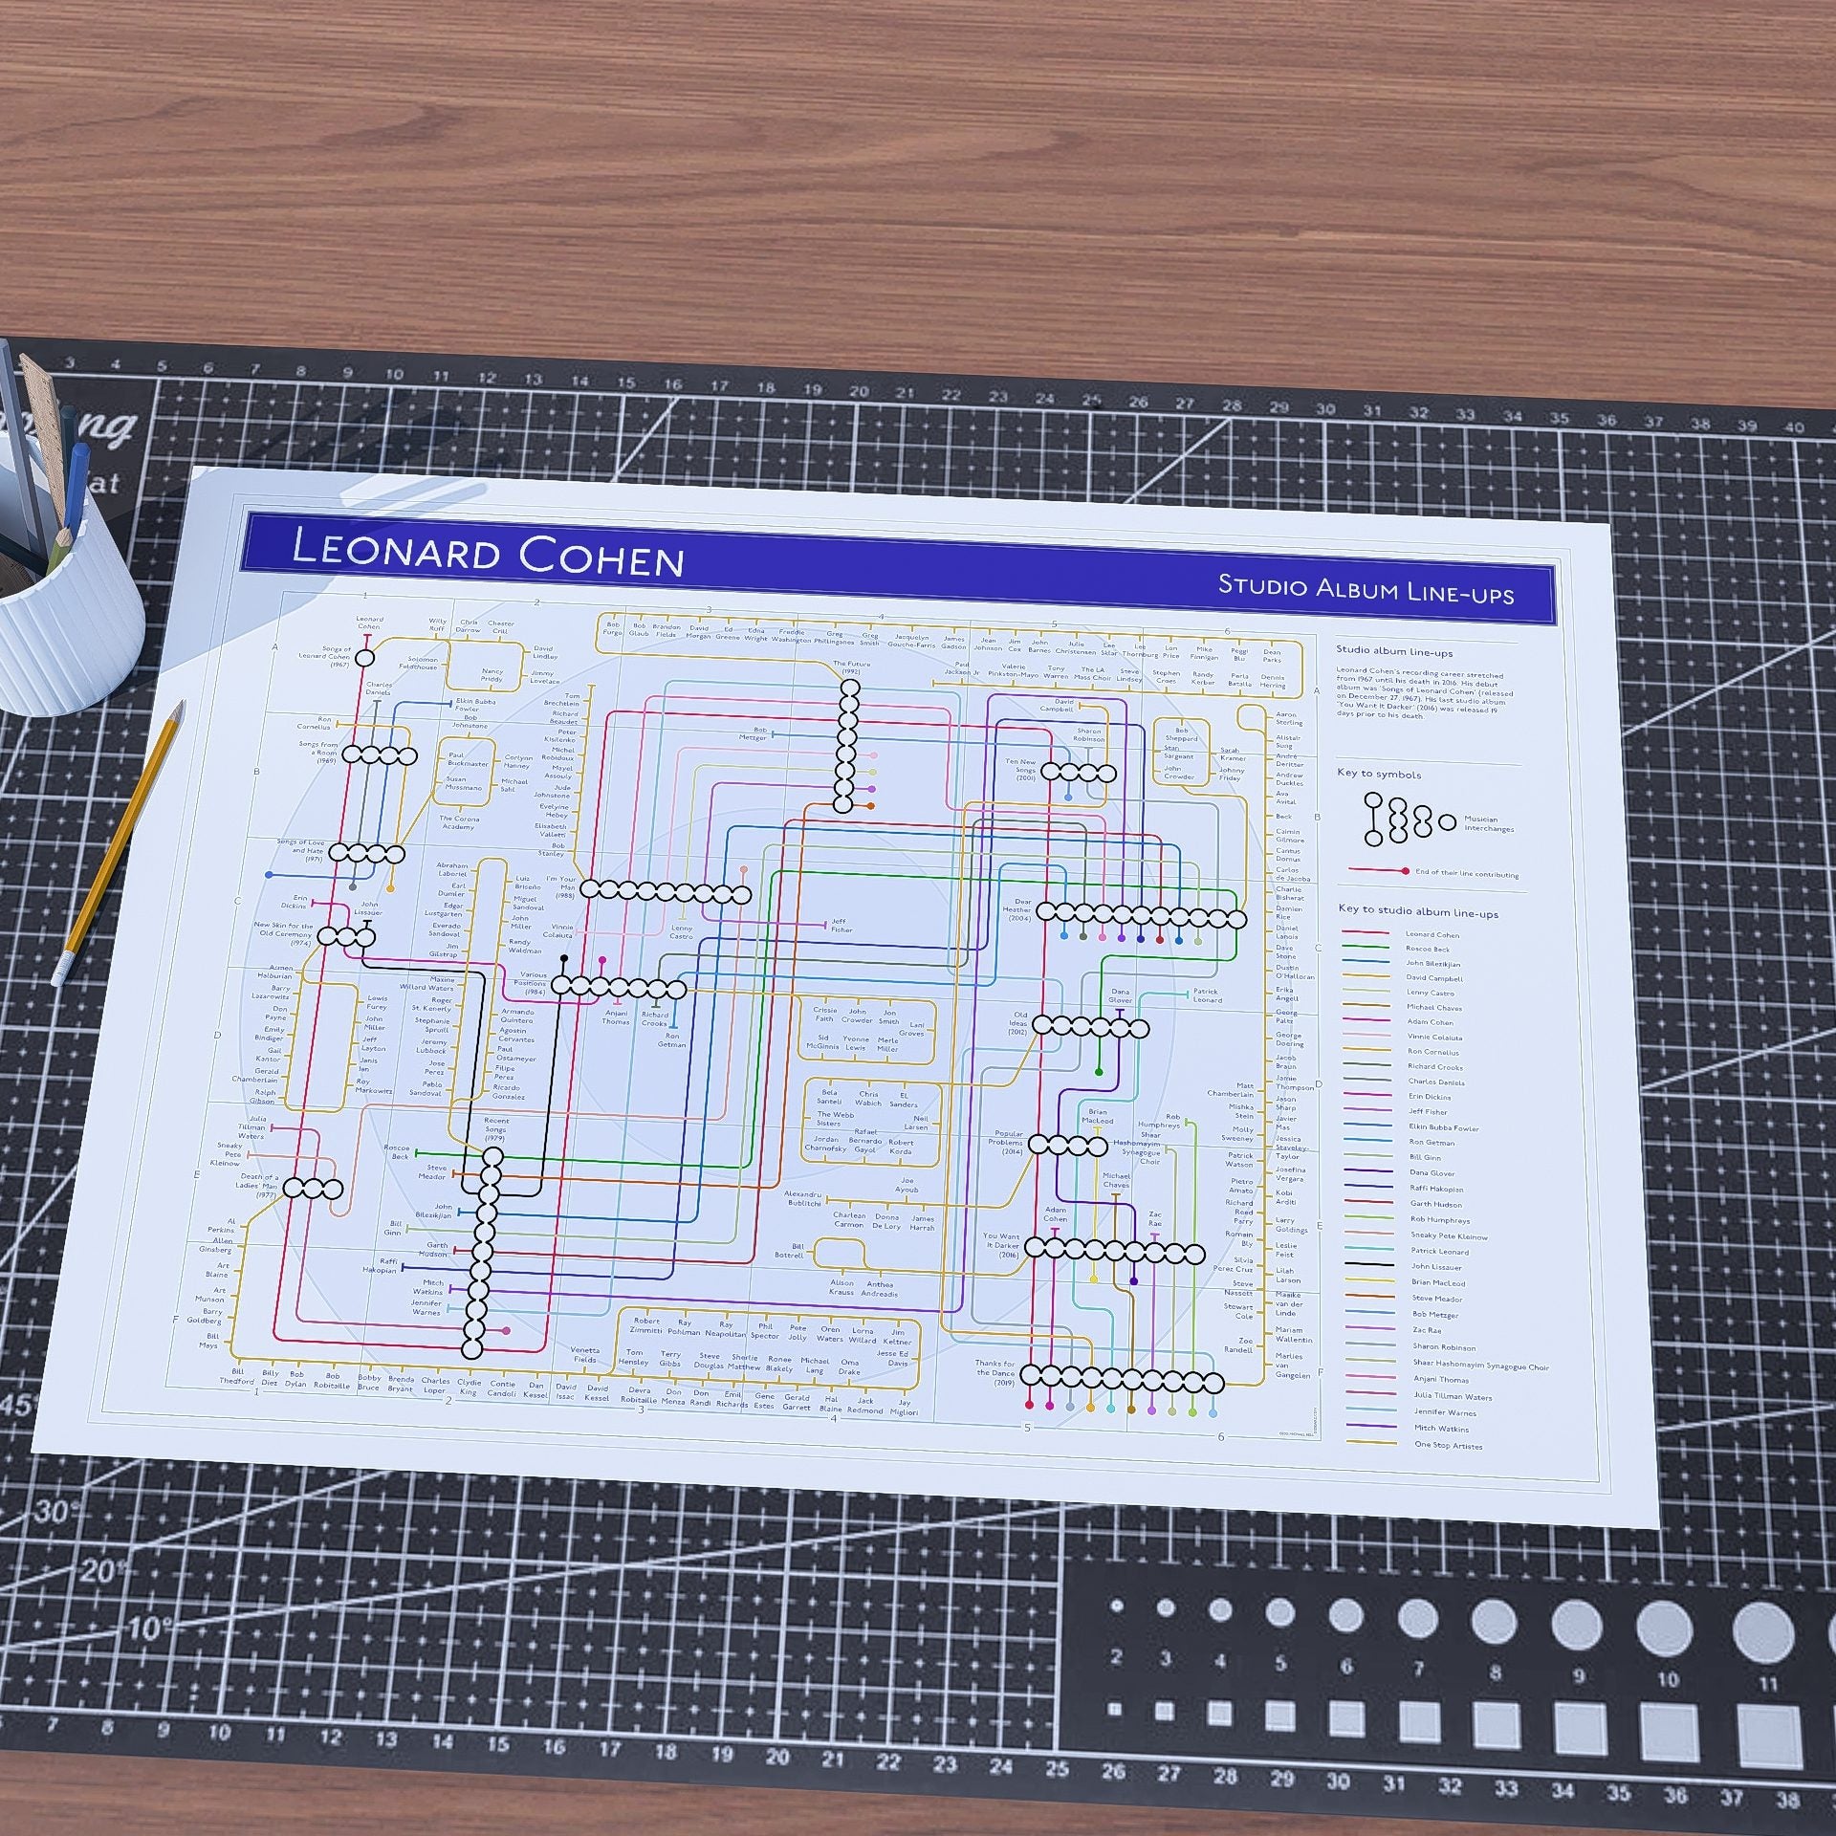Screen dimensions: 1836x1836
Task: Click the green line swatch beside legend "Roscoe Beck"
Action: click(x=1366, y=947)
